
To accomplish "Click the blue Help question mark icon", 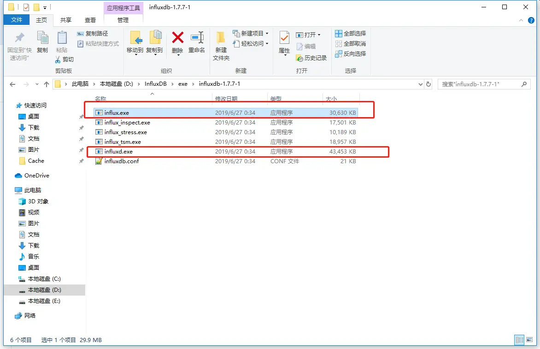I will [x=531, y=20].
